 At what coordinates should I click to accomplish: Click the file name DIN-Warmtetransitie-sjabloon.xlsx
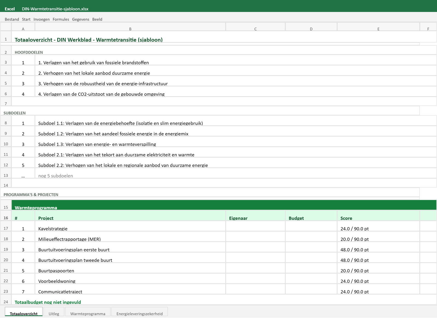(x=55, y=9)
